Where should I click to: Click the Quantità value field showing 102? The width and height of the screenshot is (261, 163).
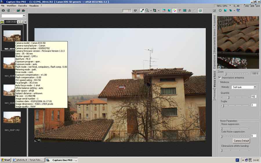pos(253,96)
